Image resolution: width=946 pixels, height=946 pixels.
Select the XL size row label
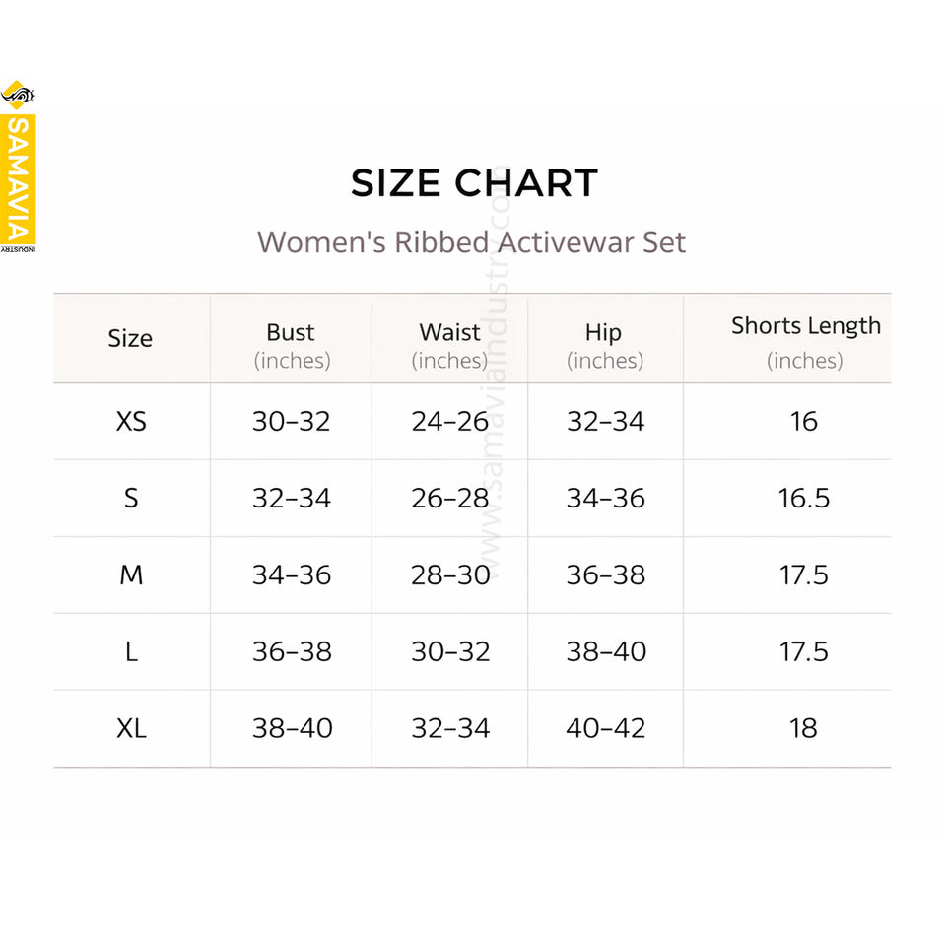coord(131,729)
